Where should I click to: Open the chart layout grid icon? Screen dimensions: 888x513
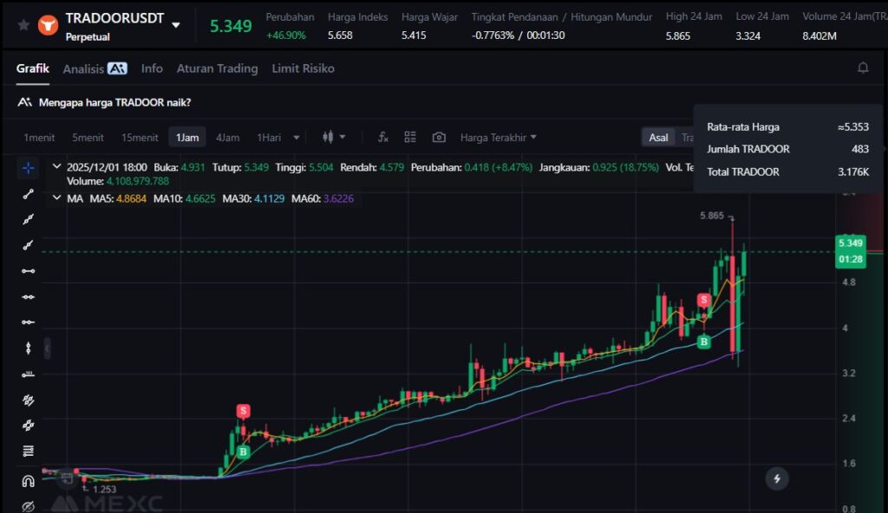tap(410, 137)
